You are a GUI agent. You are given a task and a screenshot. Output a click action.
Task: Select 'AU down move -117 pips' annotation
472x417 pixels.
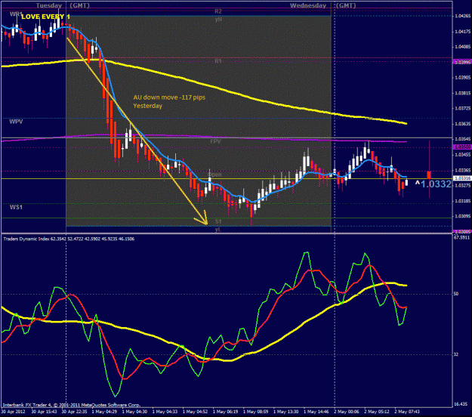point(169,97)
